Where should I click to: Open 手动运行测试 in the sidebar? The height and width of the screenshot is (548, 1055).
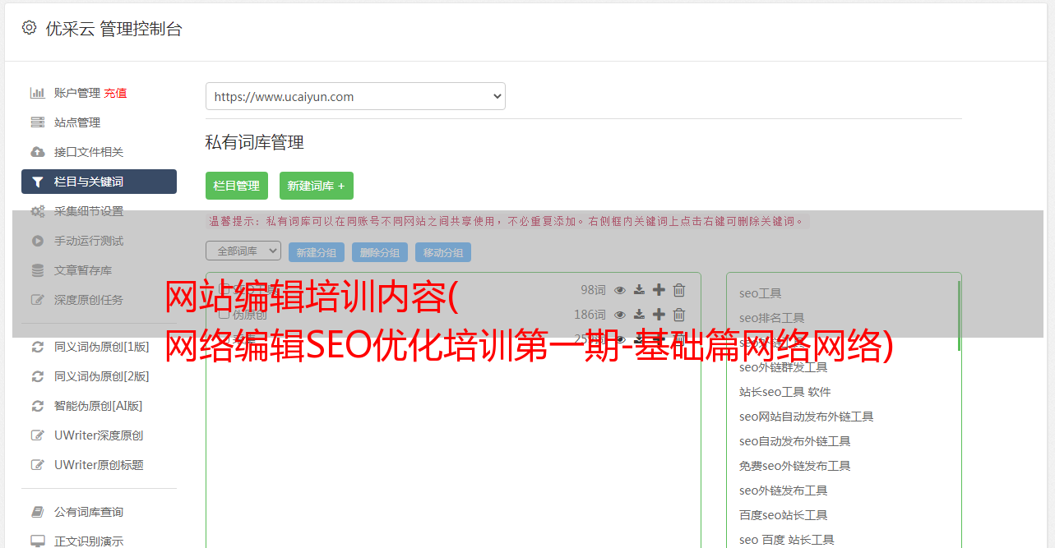click(x=88, y=241)
